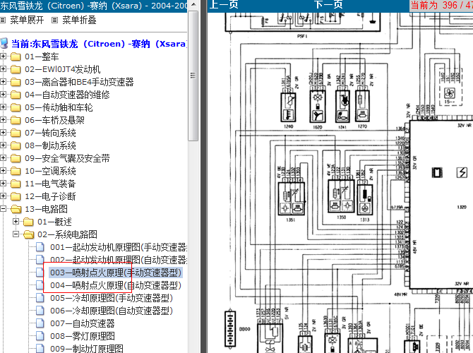Expand the 08—制动系统 folder
The image size is (473, 353).
point(3,145)
